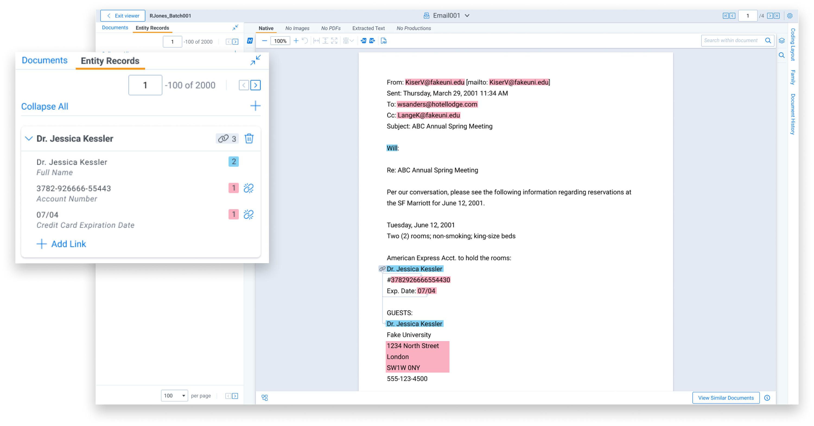The width and height of the screenshot is (814, 426).
Task: Open the 100 per page dropdown
Action: click(x=174, y=395)
